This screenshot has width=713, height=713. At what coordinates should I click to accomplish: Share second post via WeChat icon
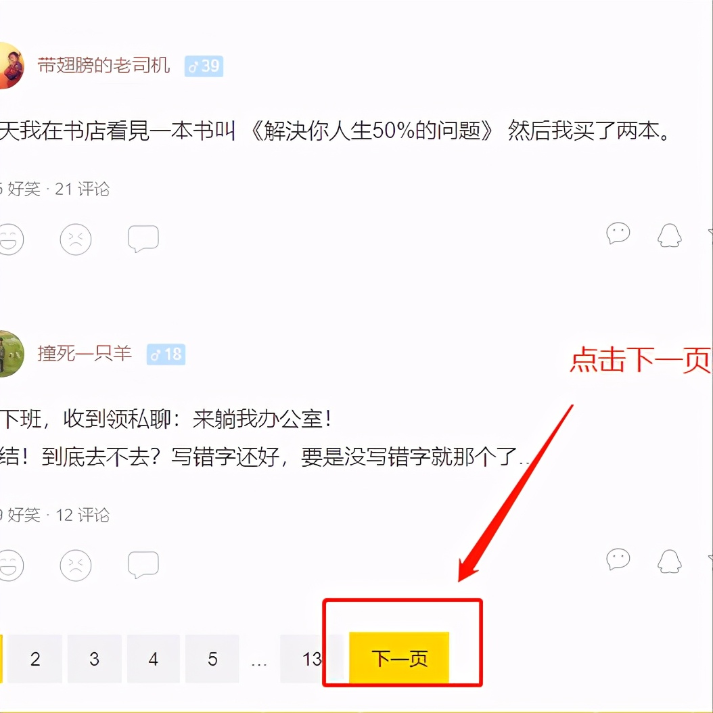pos(618,559)
